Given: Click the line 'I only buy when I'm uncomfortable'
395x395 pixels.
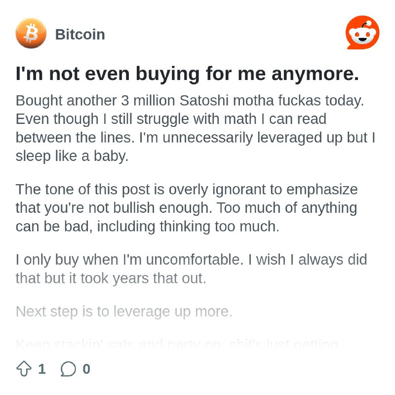Looking at the screenshot, I should click(x=192, y=260).
